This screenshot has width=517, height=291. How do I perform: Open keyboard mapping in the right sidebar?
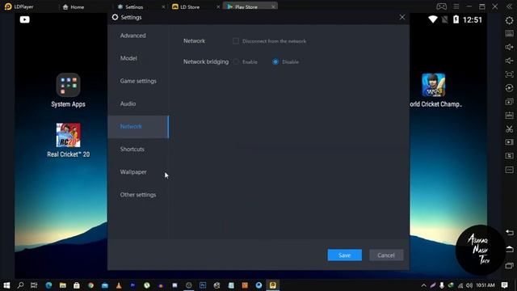click(509, 33)
